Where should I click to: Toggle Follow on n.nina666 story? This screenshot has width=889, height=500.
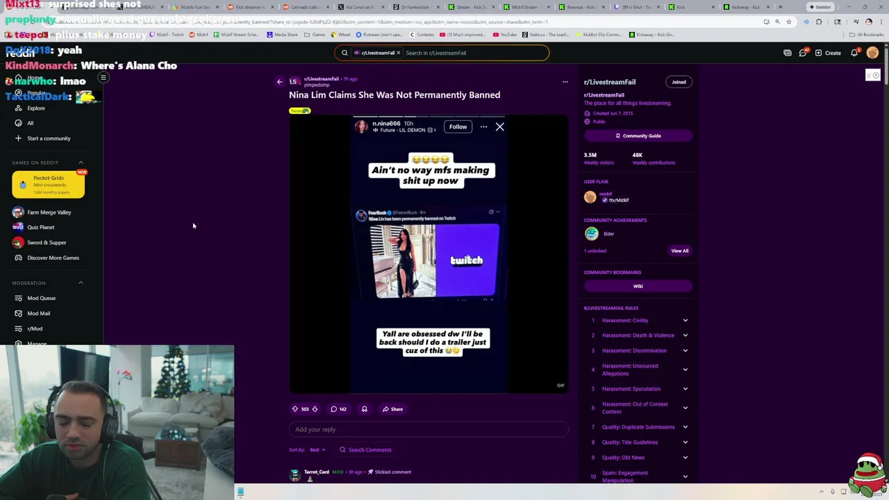pyautogui.click(x=458, y=127)
